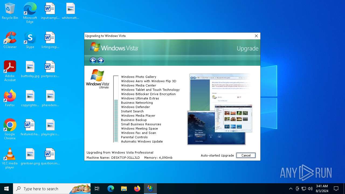Click the Upgrading from Windows Vista Professional text
The image size is (345, 194).
tap(120, 153)
